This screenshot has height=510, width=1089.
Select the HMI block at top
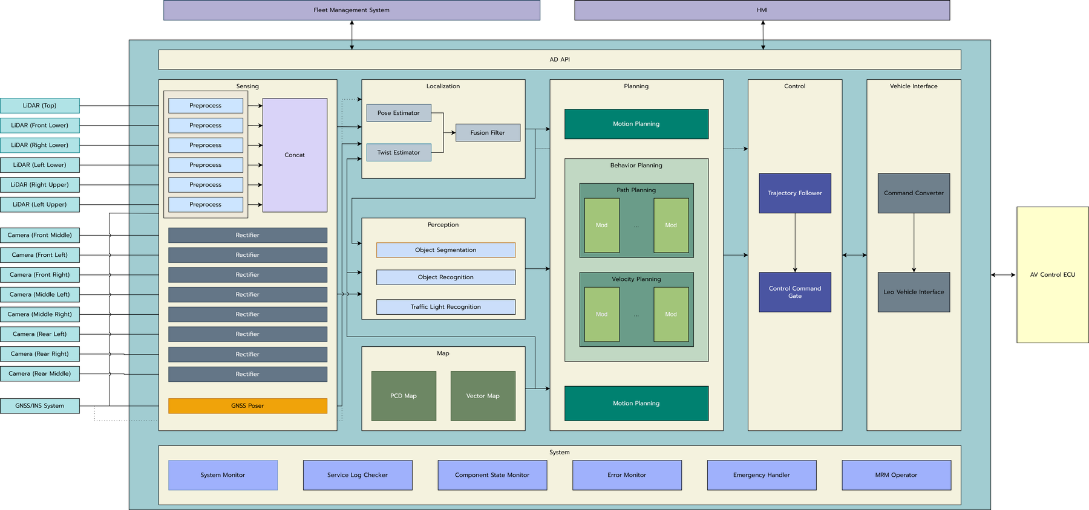click(x=762, y=10)
